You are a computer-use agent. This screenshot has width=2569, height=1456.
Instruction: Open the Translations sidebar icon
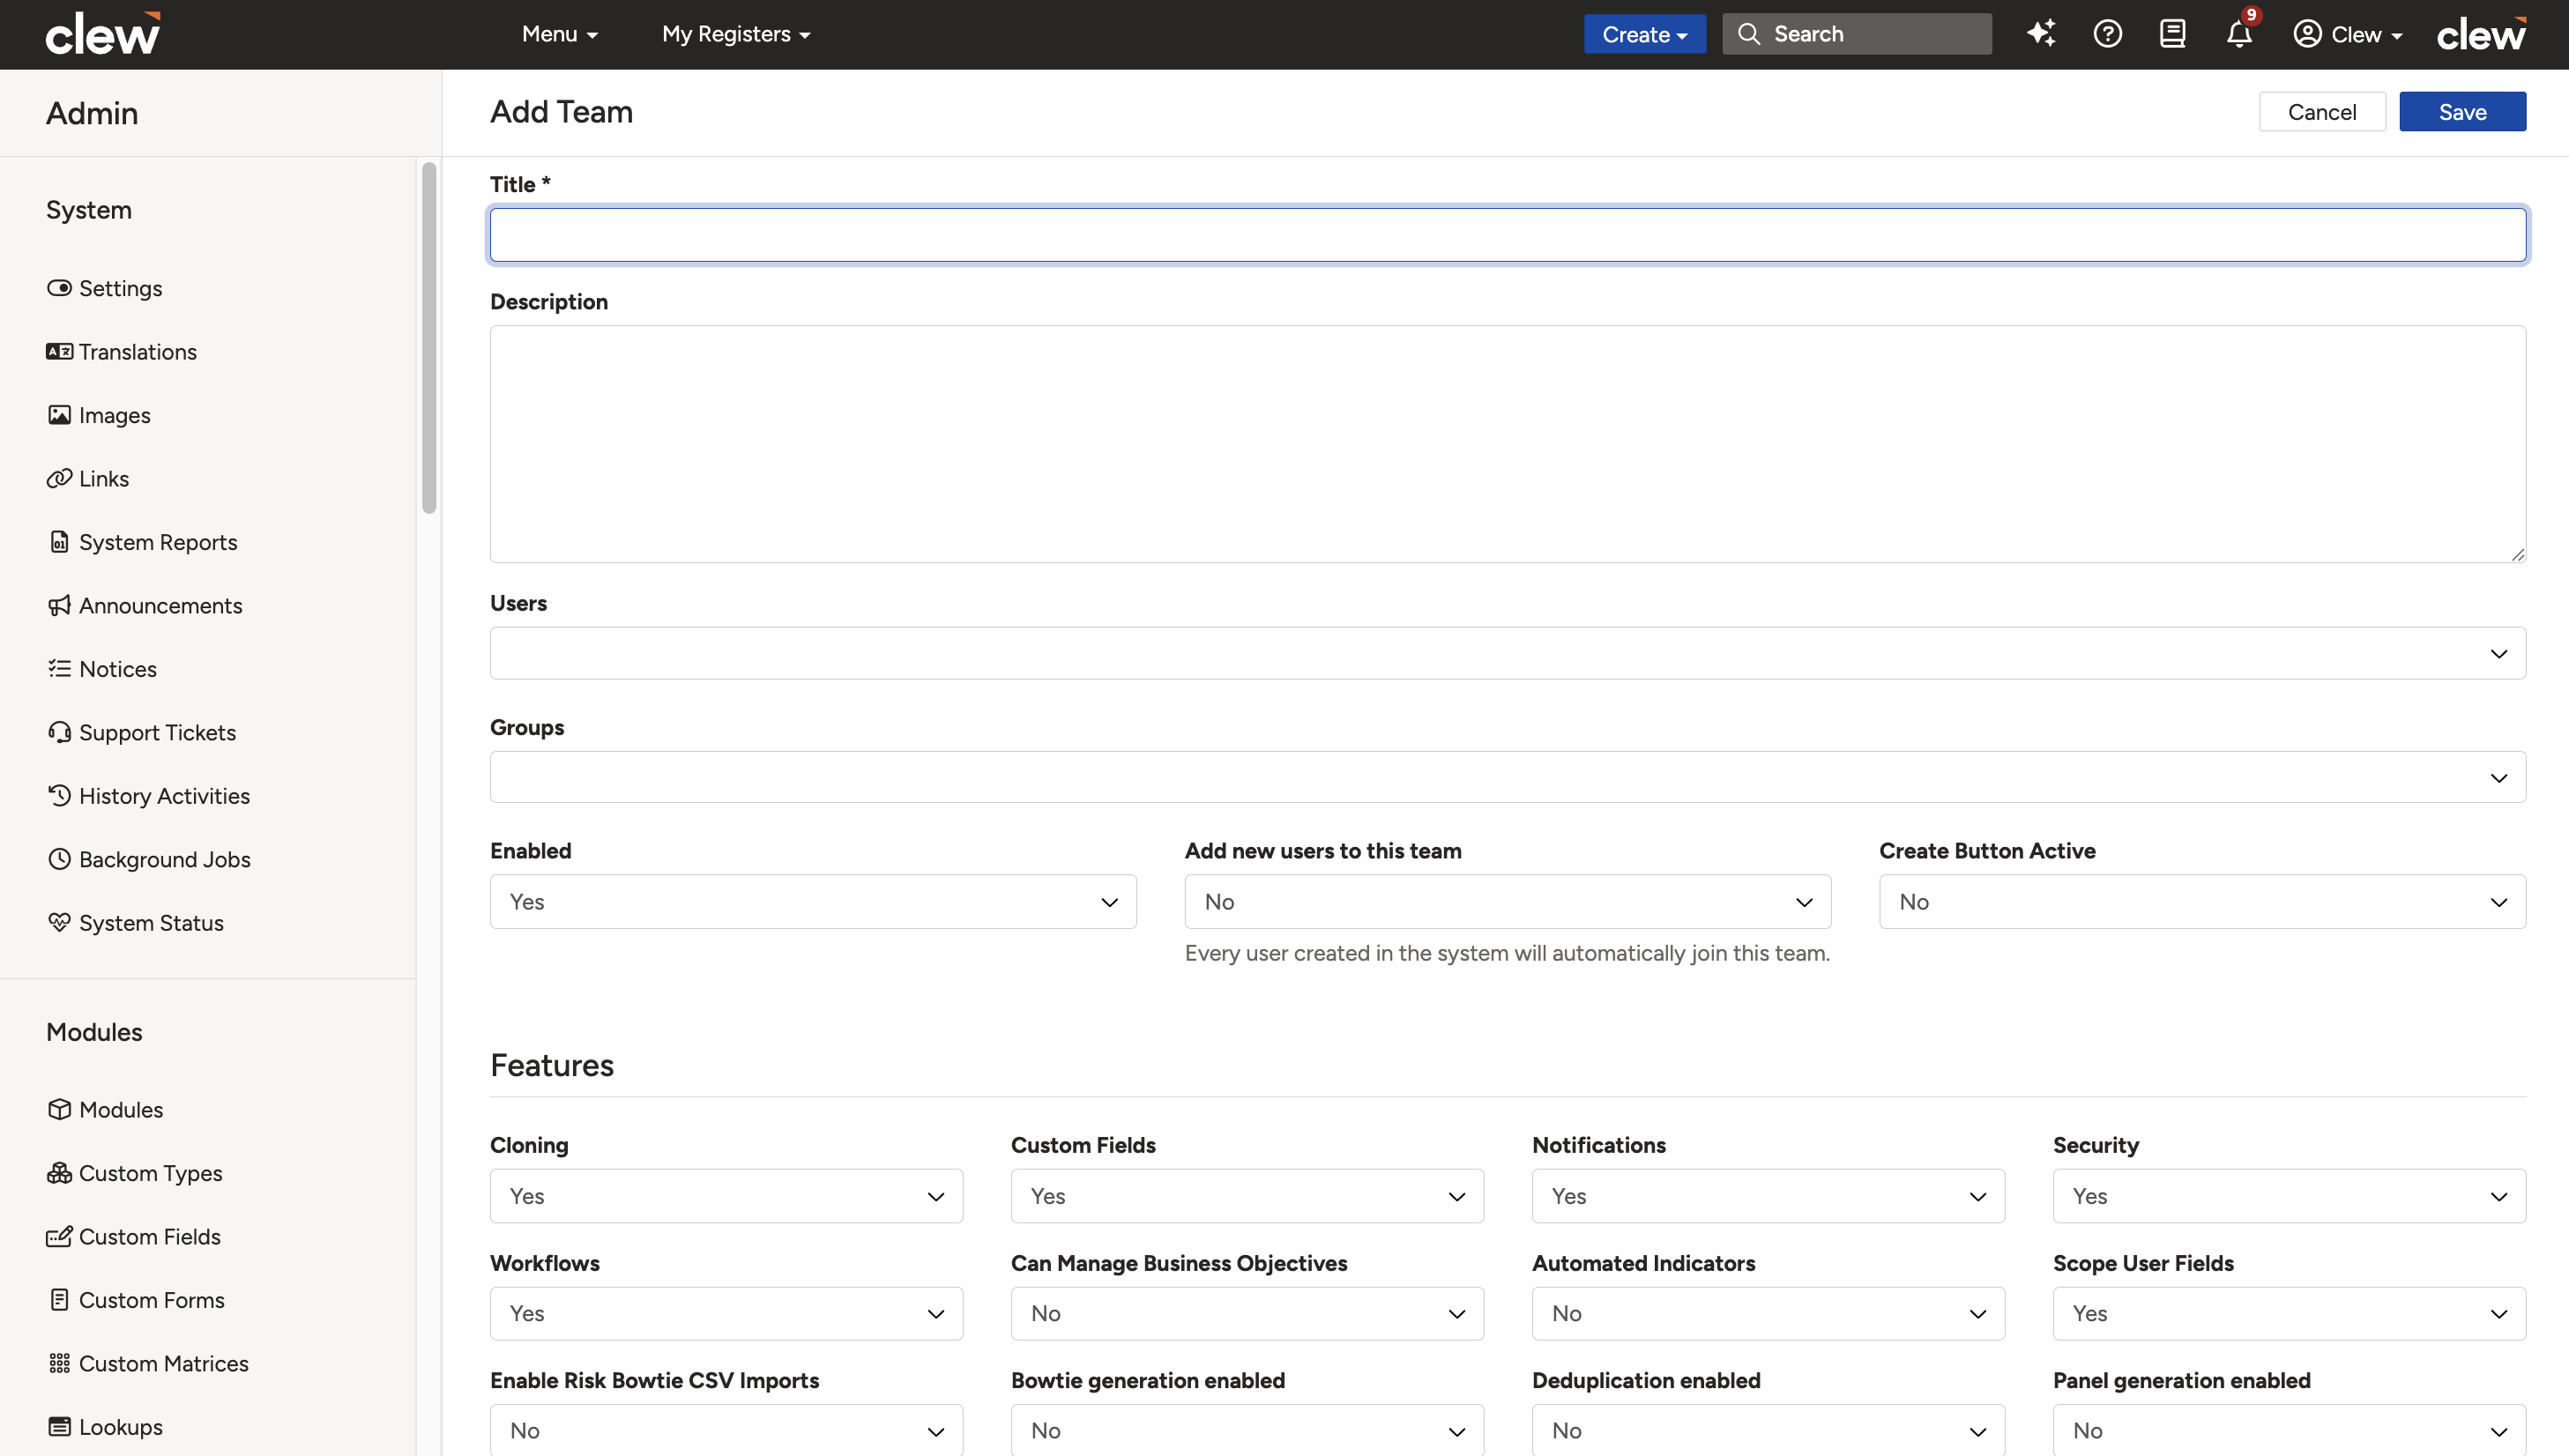(59, 351)
